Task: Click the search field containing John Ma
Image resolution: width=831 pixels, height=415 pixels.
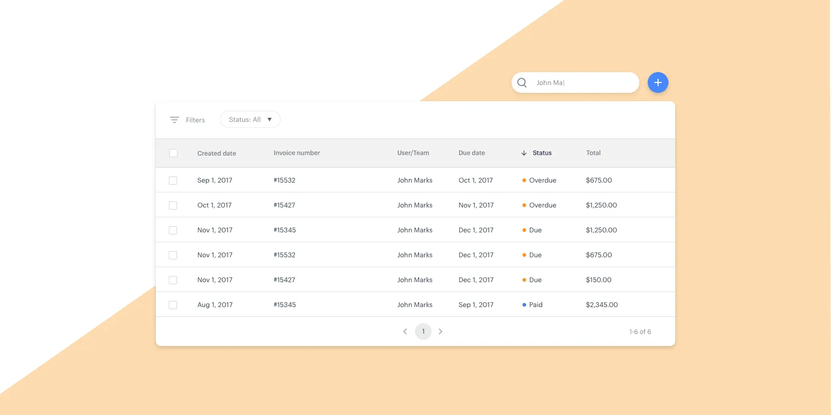Action: pos(575,82)
